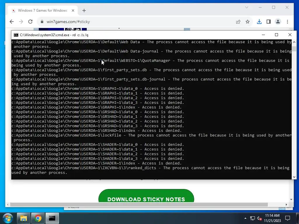Open Windows Start menu

click(8, 218)
